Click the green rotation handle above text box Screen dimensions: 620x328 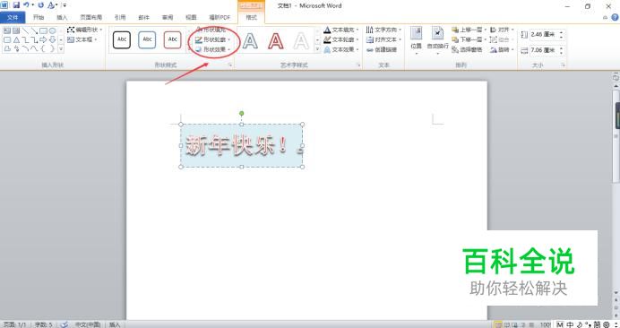(x=242, y=114)
